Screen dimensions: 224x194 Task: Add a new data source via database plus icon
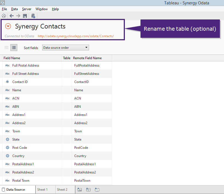tap(33, 16)
